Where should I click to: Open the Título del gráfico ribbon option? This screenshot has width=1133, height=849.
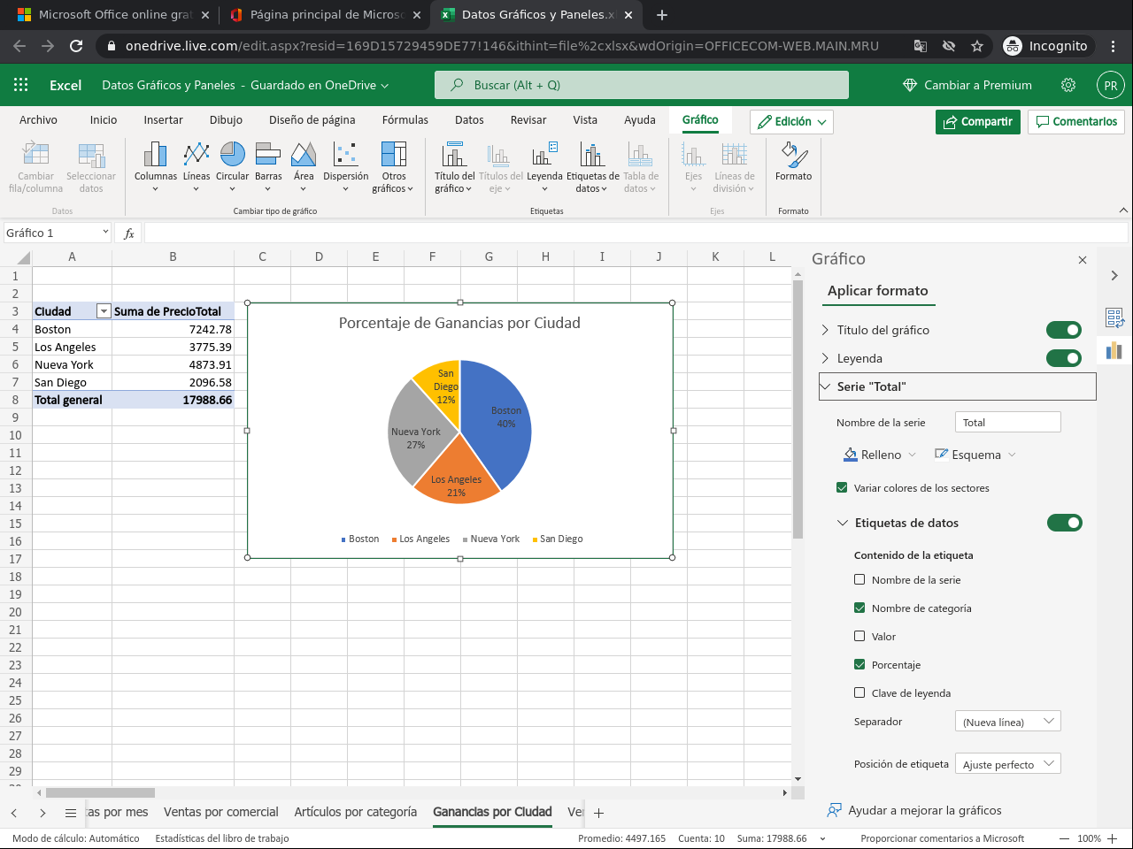click(454, 156)
